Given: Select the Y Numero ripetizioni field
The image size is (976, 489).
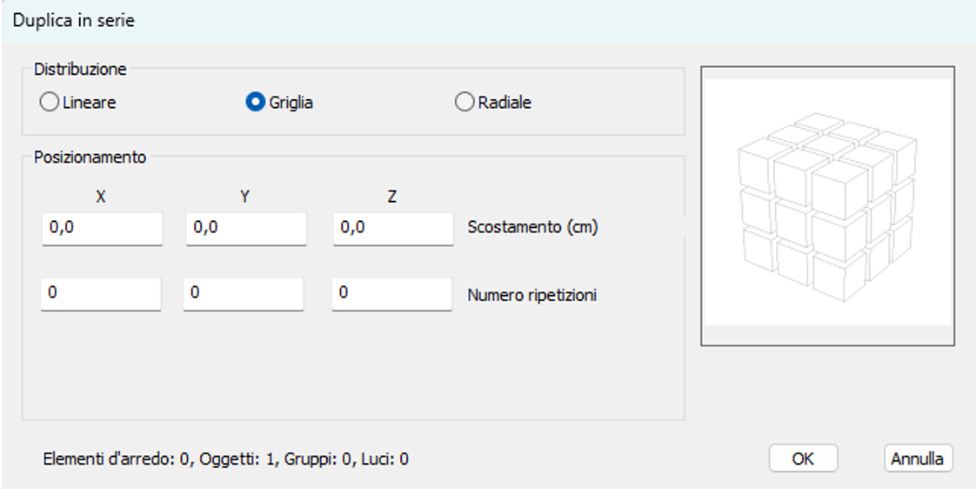Looking at the screenshot, I should pyautogui.click(x=244, y=294).
